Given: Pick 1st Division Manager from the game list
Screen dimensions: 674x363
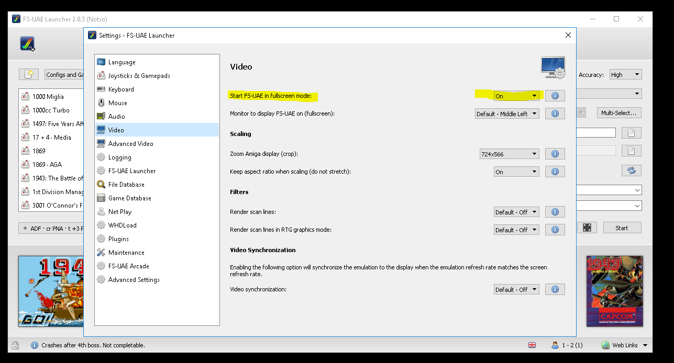Looking at the screenshot, I should (x=51, y=192).
